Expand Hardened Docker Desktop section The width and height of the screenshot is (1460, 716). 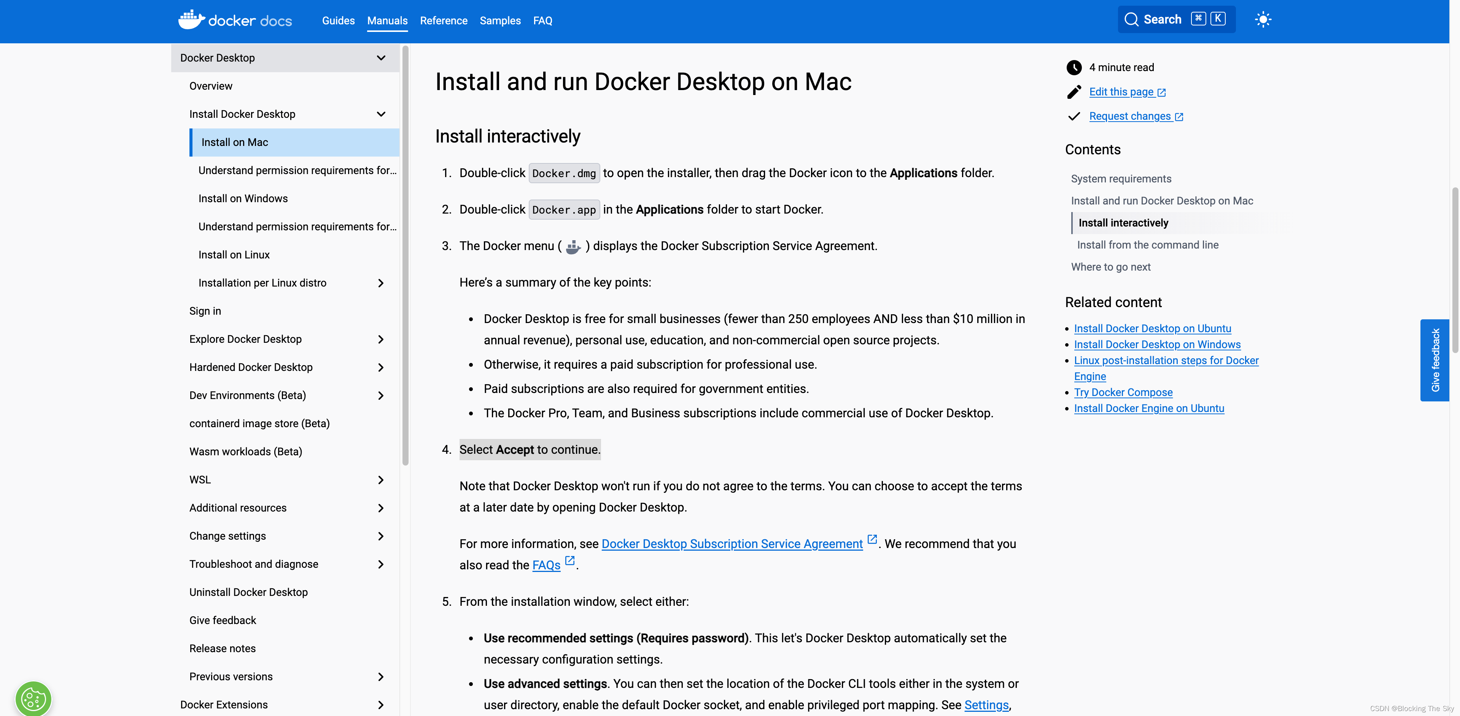pos(381,368)
